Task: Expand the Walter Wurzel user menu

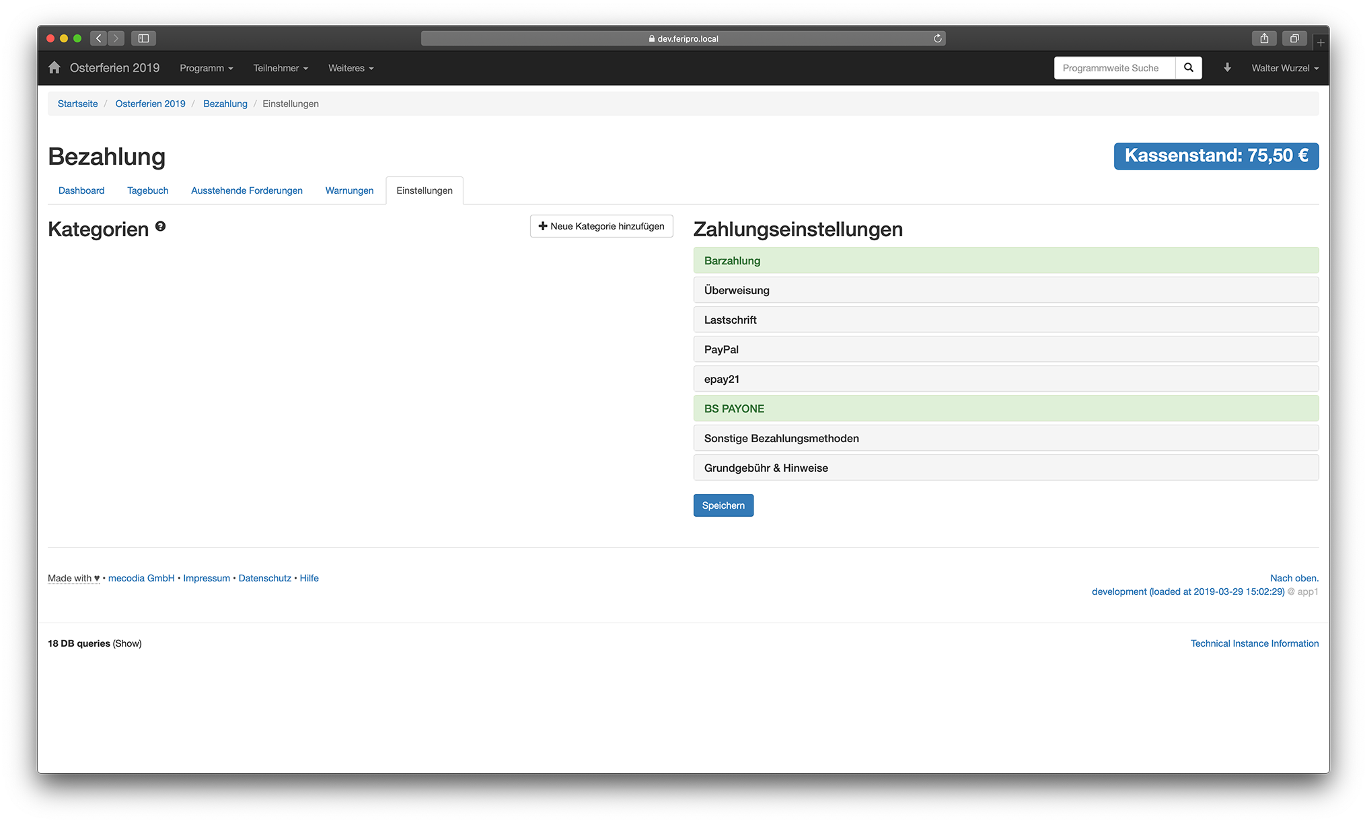Action: [1284, 68]
